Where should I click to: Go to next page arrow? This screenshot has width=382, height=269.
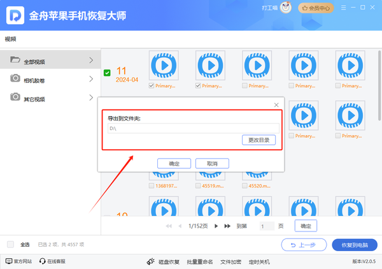tap(216, 226)
